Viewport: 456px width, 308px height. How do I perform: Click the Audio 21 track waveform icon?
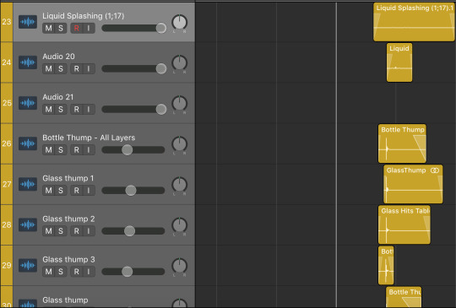pyautogui.click(x=28, y=103)
